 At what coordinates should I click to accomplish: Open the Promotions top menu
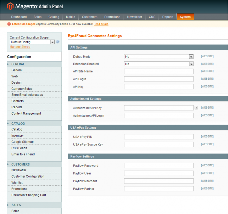coord(112,17)
